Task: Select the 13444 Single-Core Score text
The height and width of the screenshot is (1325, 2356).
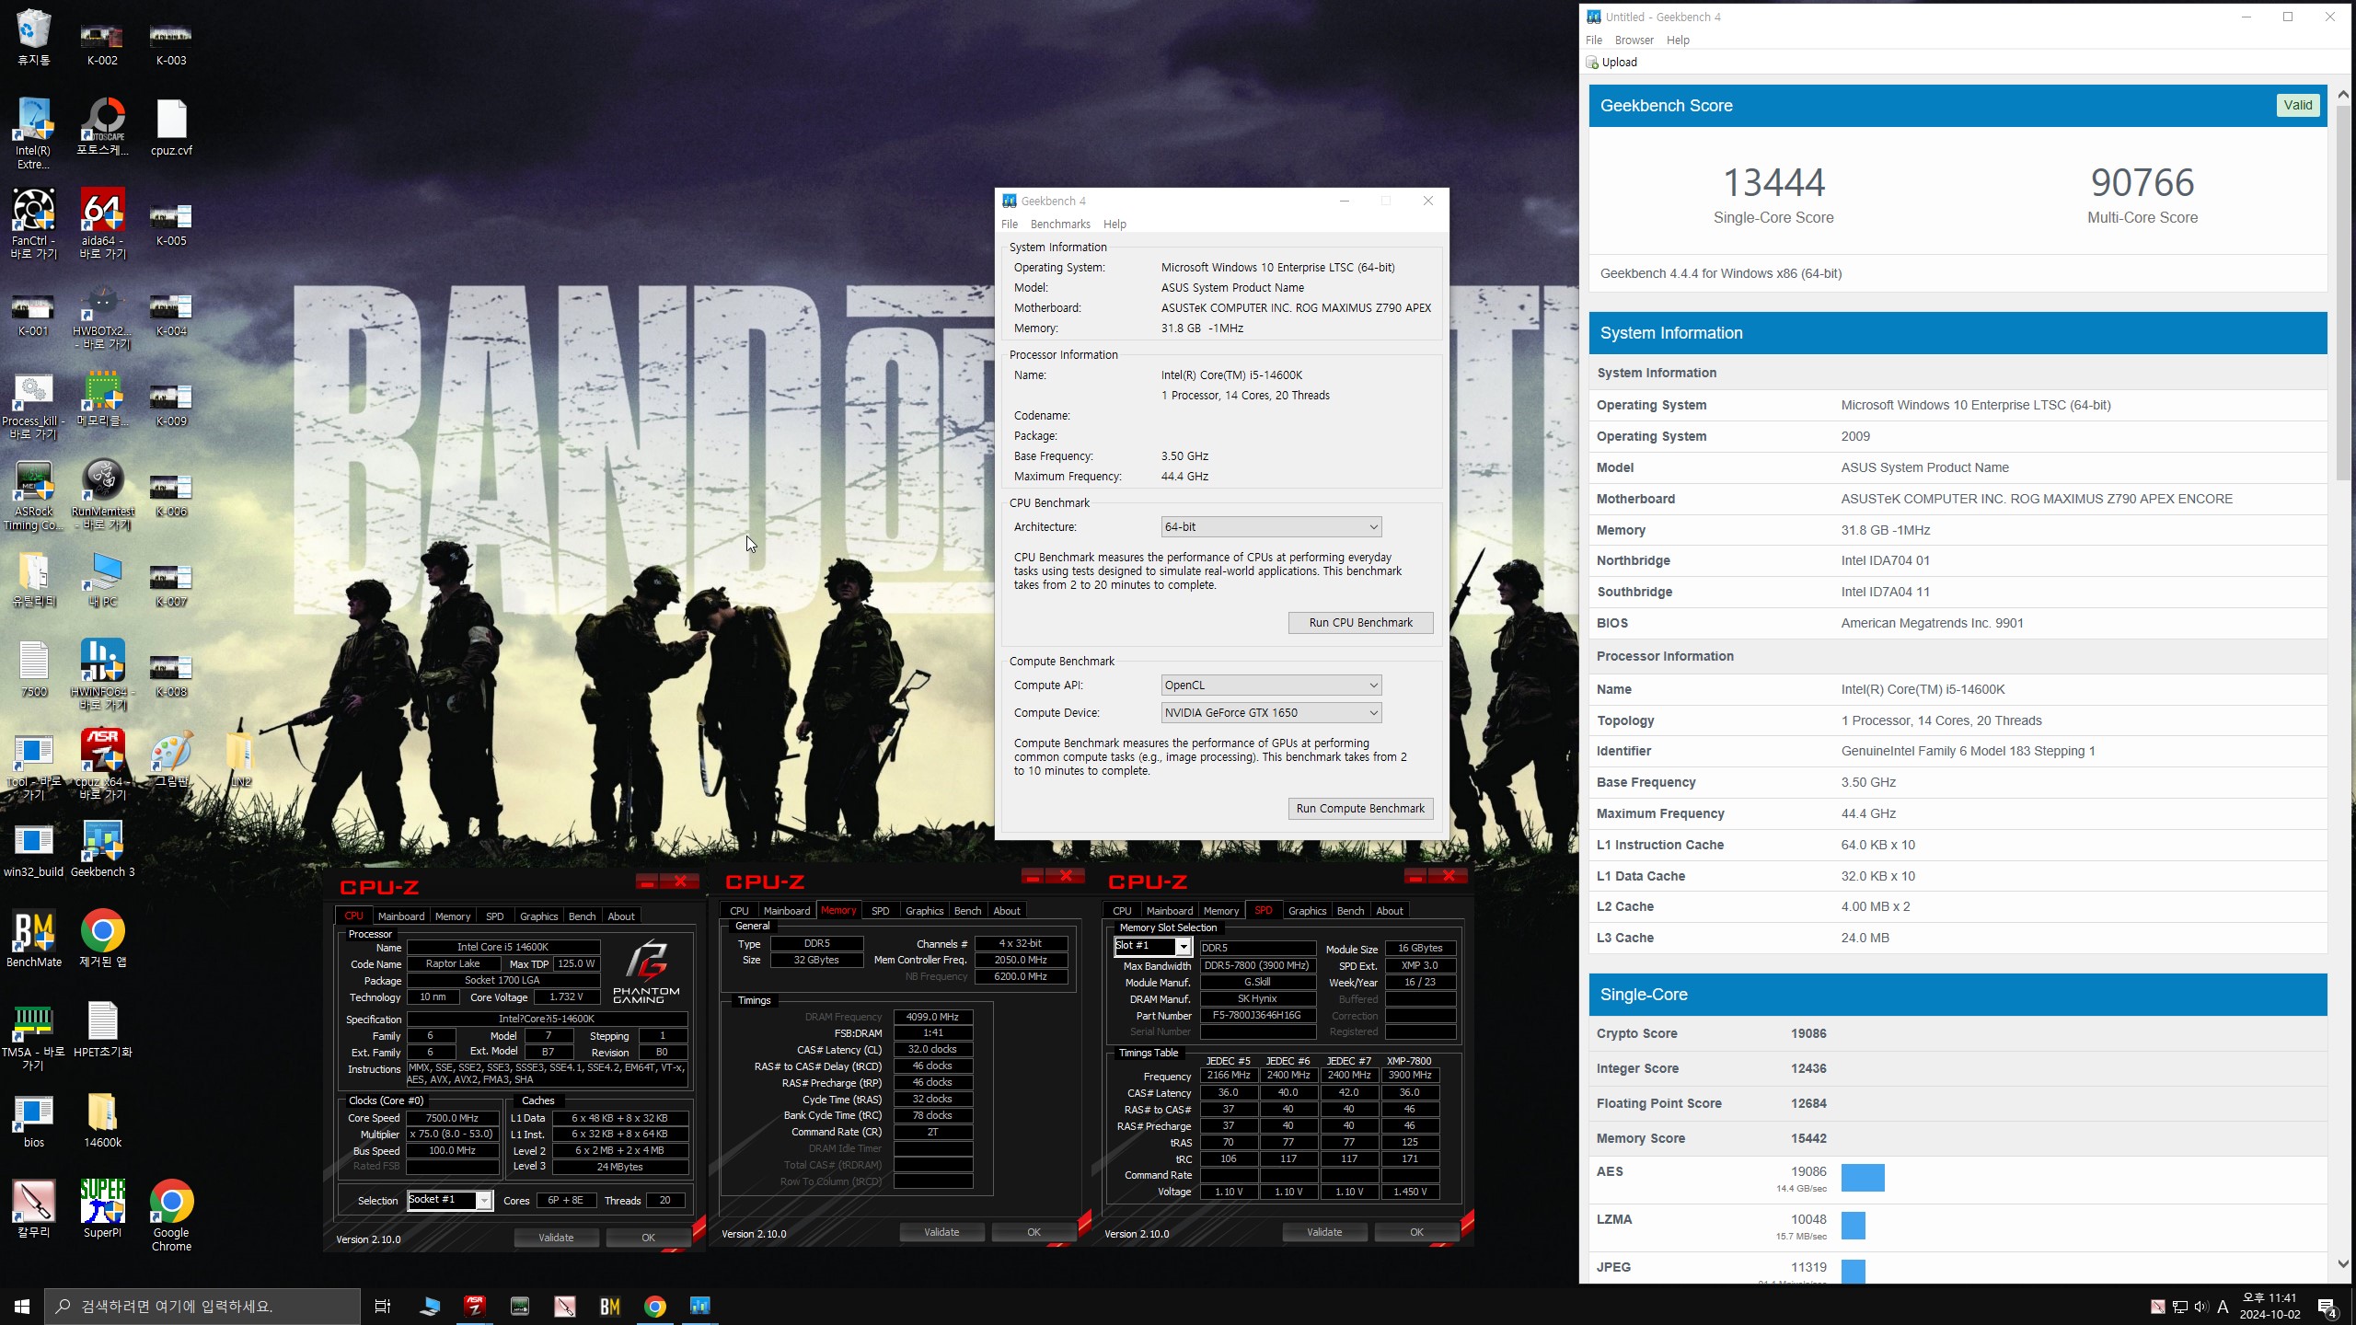Action: (1773, 183)
